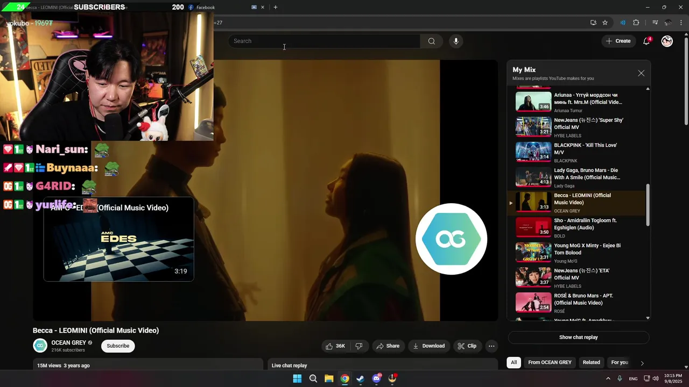Show hidden system tray icons

click(x=608, y=378)
